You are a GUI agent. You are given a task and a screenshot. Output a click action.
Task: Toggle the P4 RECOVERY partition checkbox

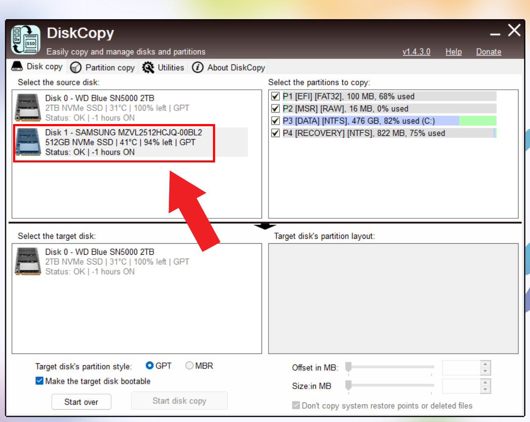(x=275, y=133)
